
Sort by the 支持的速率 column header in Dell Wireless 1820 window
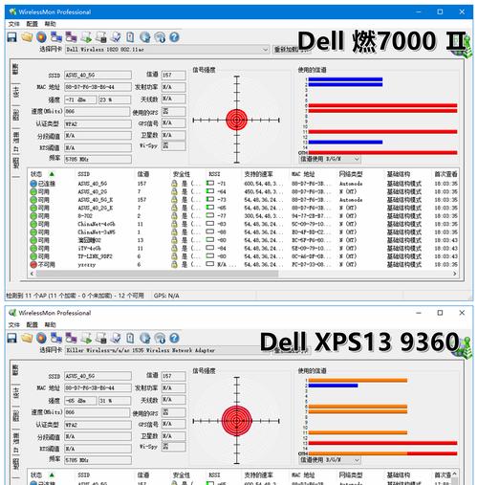click(258, 174)
